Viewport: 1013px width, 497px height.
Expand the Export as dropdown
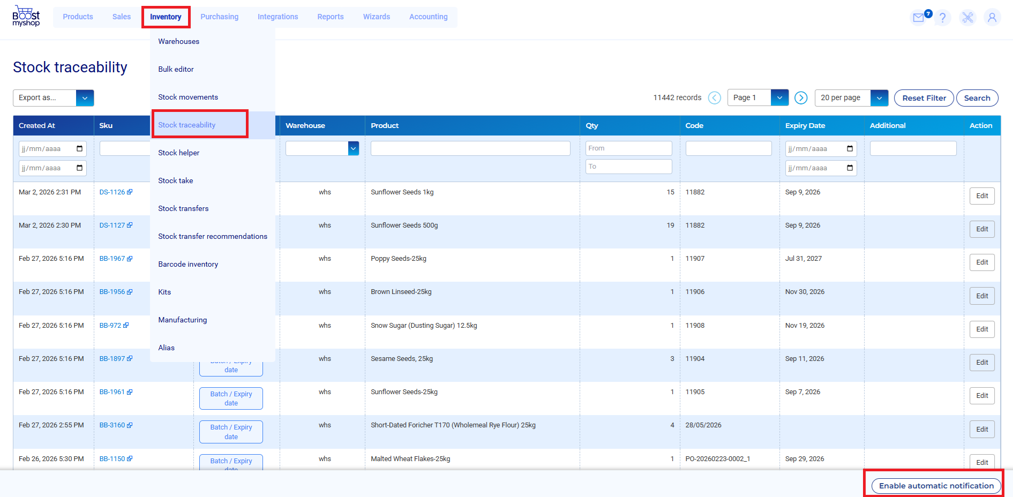click(85, 98)
